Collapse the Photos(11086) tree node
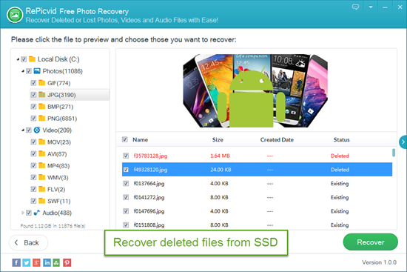 pos(23,71)
